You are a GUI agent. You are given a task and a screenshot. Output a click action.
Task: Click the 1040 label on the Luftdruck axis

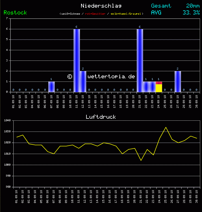7,121
